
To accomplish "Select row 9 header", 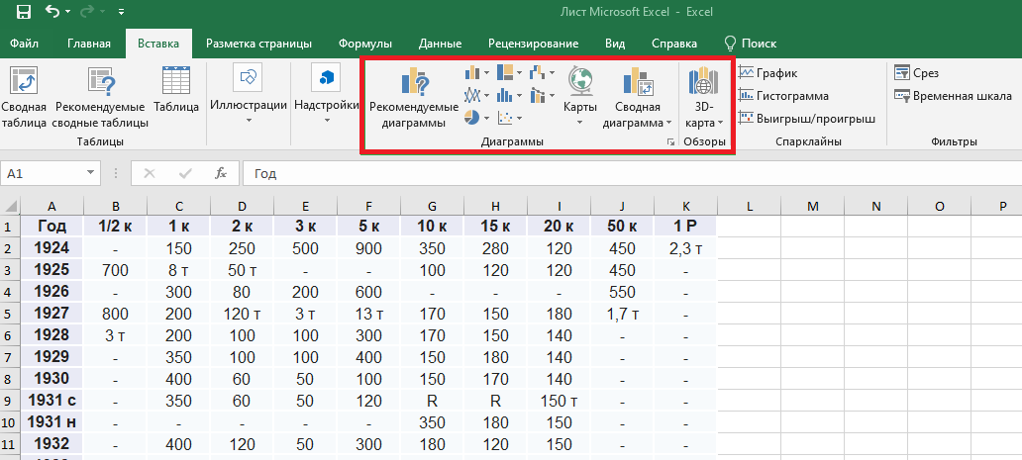I will tap(10, 401).
